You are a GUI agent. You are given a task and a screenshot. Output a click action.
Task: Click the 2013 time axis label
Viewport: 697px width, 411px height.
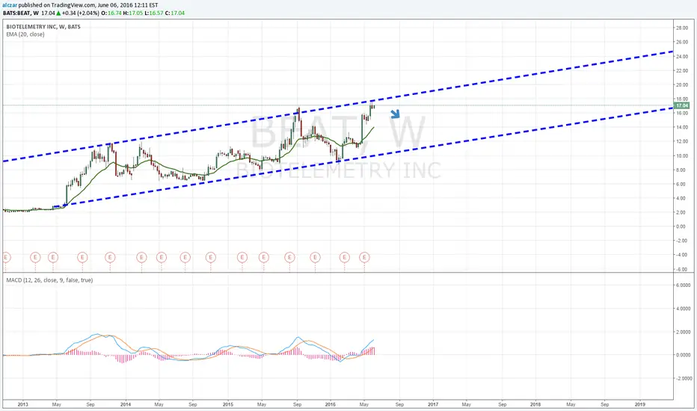[x=22, y=404]
